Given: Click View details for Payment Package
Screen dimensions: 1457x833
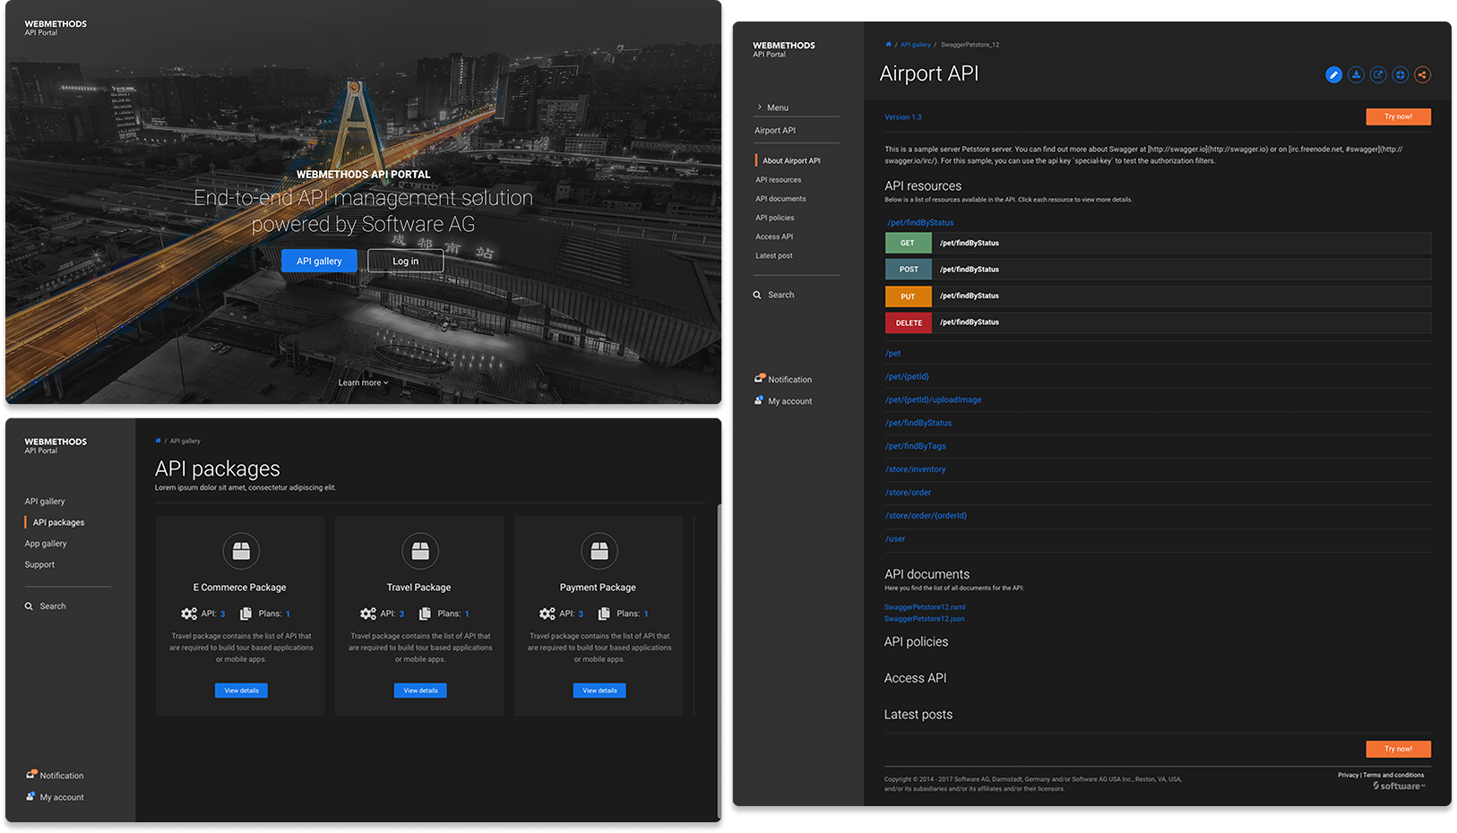Looking at the screenshot, I should 599,691.
